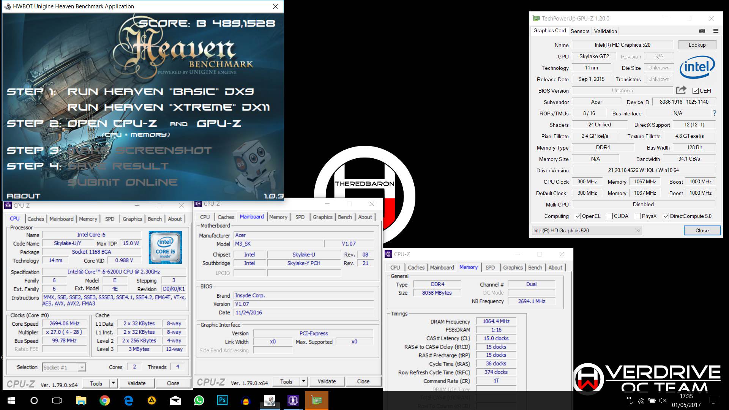Open the Windows Start menu

pyautogui.click(x=11, y=400)
